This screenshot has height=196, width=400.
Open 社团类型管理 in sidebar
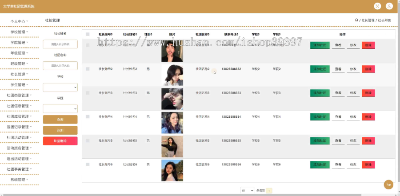pyautogui.click(x=20, y=95)
